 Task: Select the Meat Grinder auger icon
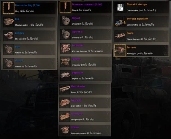point(65,89)
